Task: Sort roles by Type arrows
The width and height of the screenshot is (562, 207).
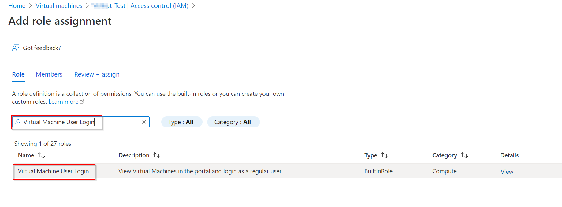Action: pos(385,155)
